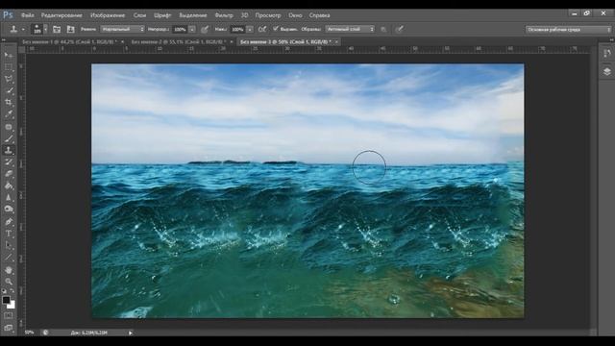
Task: Toggle pressure for size button
Action: tap(399, 29)
